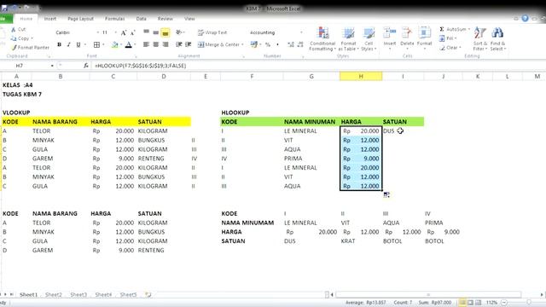Open Format as Table gallery
Viewport: 546px width, 307px height.
point(348,39)
